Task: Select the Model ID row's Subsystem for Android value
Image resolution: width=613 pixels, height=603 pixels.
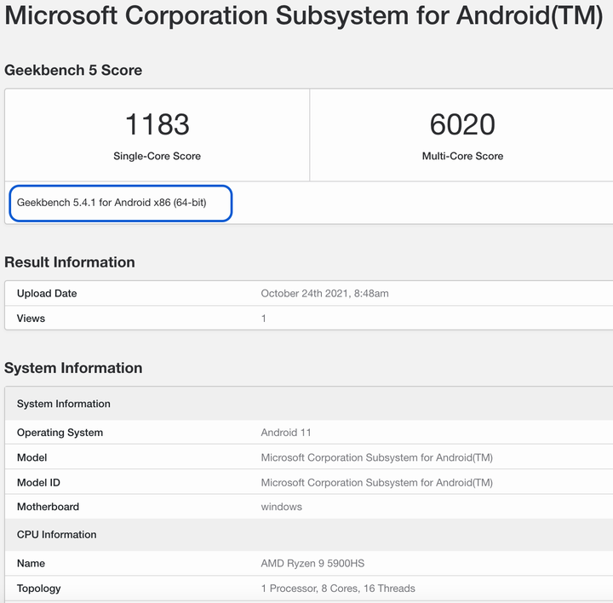Action: (377, 483)
